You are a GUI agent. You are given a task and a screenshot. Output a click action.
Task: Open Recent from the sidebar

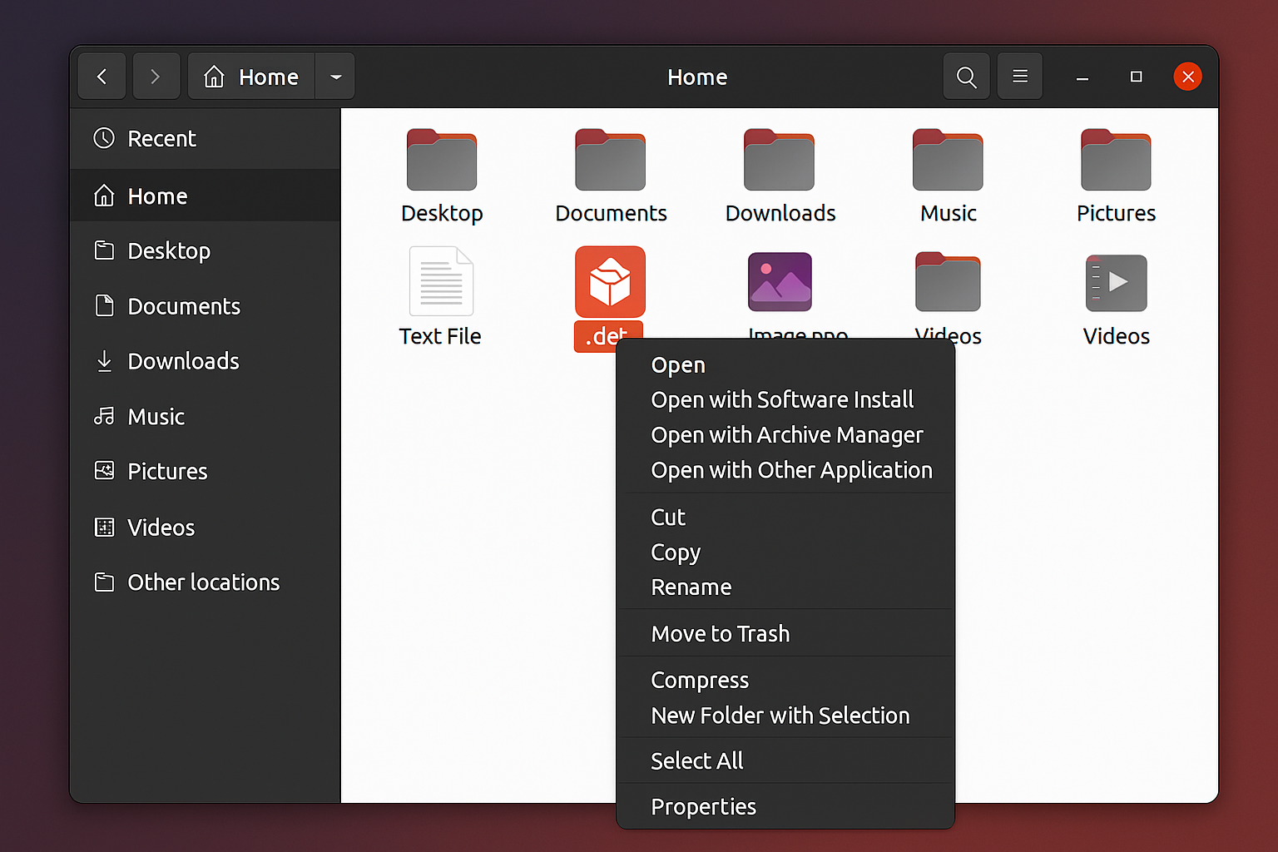click(x=162, y=138)
